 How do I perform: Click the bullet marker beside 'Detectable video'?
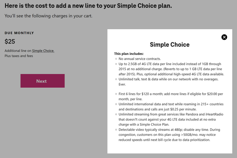coord(116,130)
